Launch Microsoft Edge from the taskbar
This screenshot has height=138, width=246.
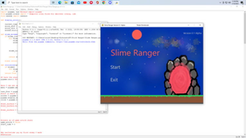[60, 2]
